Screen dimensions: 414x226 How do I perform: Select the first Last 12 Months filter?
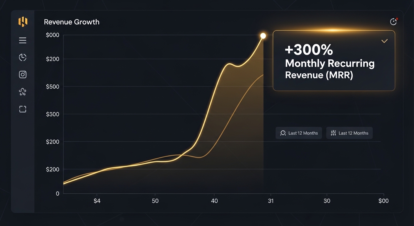(299, 133)
